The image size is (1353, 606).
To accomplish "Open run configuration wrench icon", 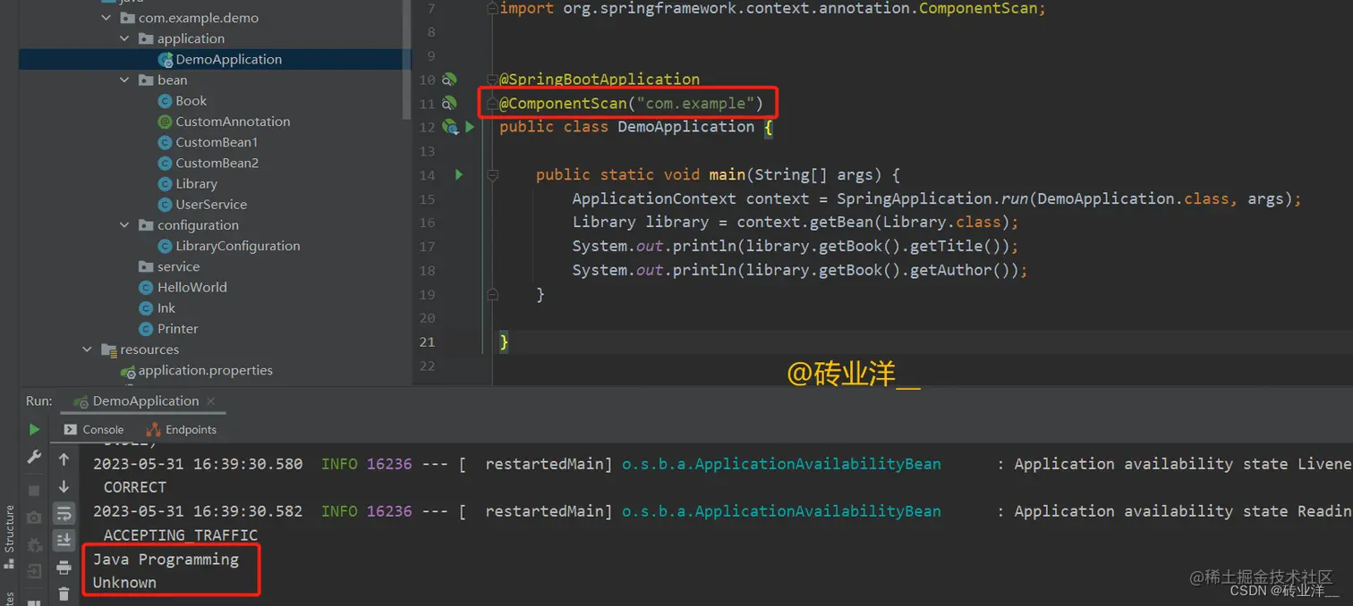I will pyautogui.click(x=34, y=458).
